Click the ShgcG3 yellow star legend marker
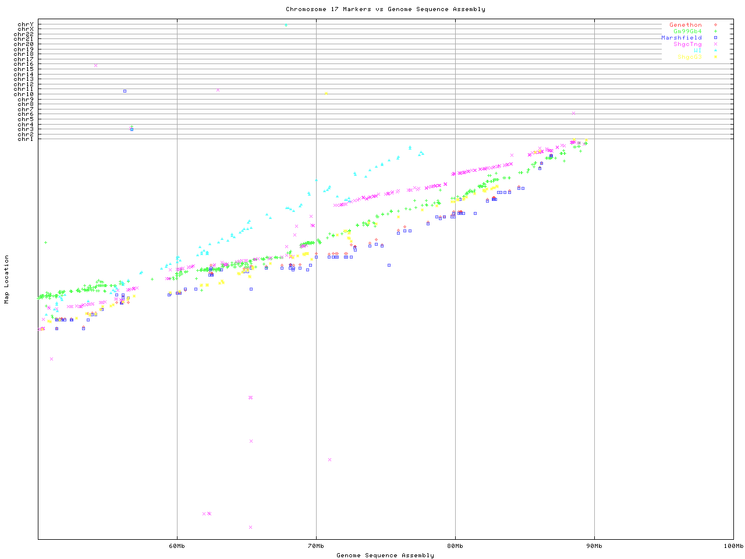 click(x=715, y=57)
